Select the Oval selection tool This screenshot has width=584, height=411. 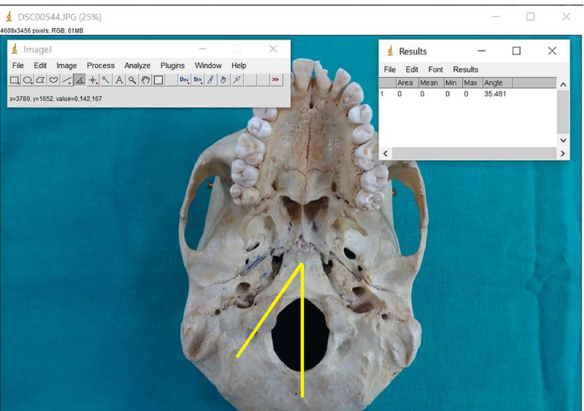click(x=27, y=80)
